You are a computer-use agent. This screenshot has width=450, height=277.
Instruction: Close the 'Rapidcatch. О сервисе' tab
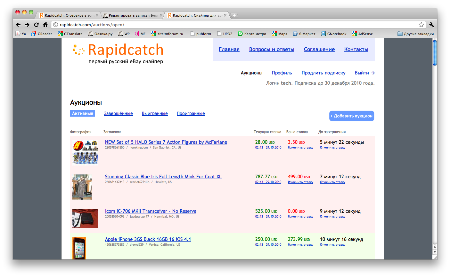97,15
